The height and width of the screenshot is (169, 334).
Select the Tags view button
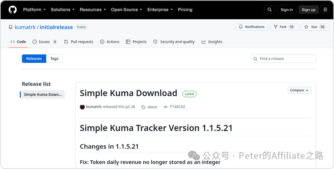(x=54, y=59)
